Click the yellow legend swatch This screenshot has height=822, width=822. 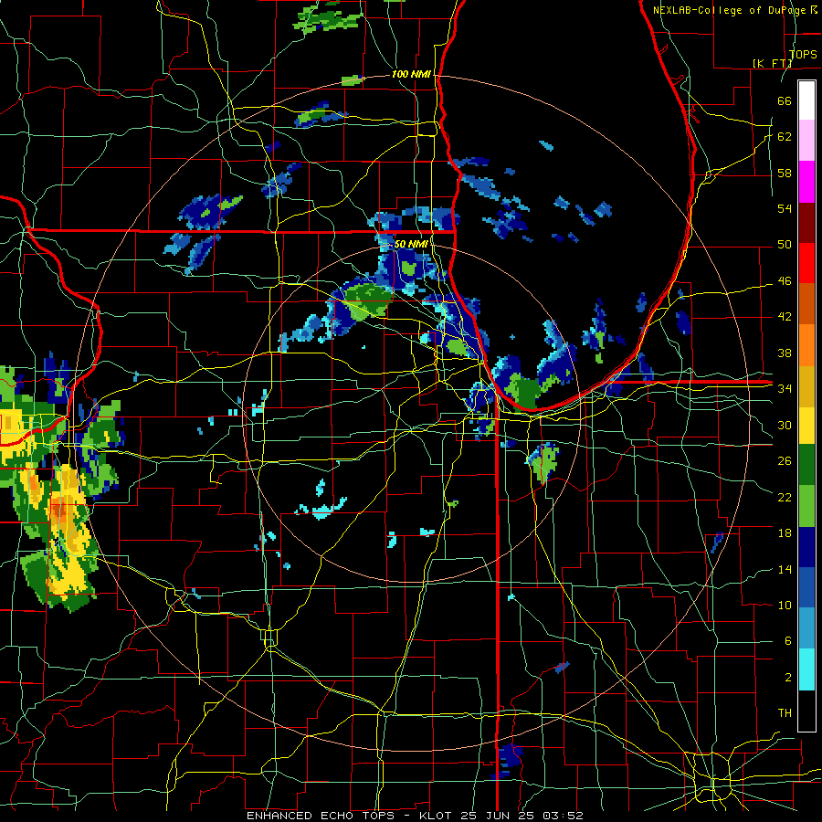(x=806, y=425)
